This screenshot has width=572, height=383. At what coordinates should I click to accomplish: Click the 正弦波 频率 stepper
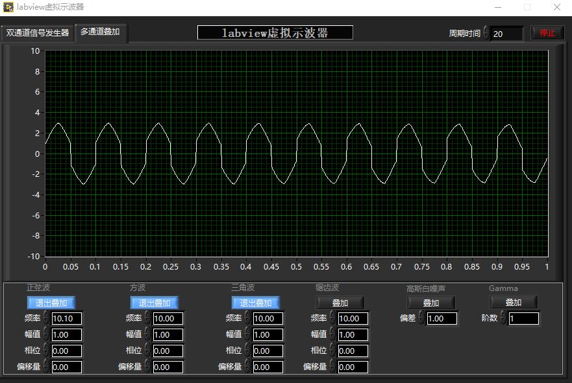pos(46,318)
